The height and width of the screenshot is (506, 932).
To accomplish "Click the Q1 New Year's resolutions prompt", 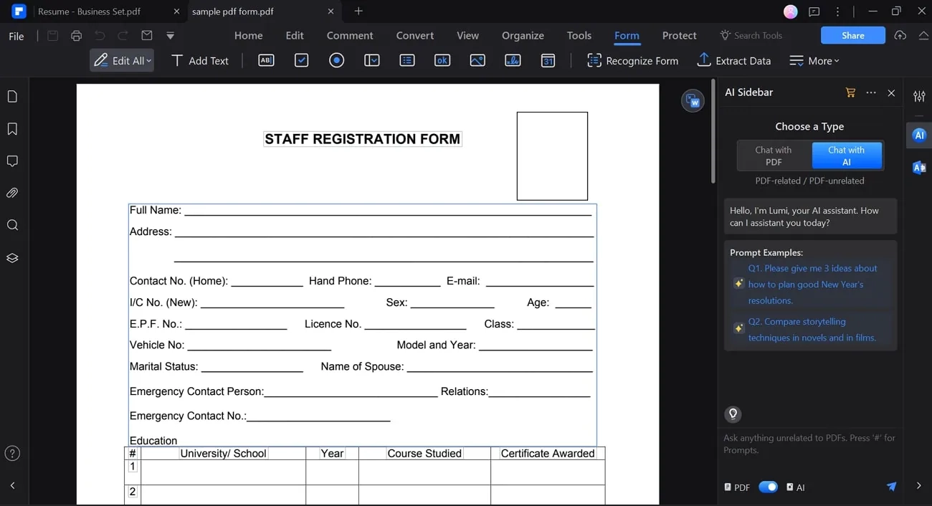I will 811,285.
